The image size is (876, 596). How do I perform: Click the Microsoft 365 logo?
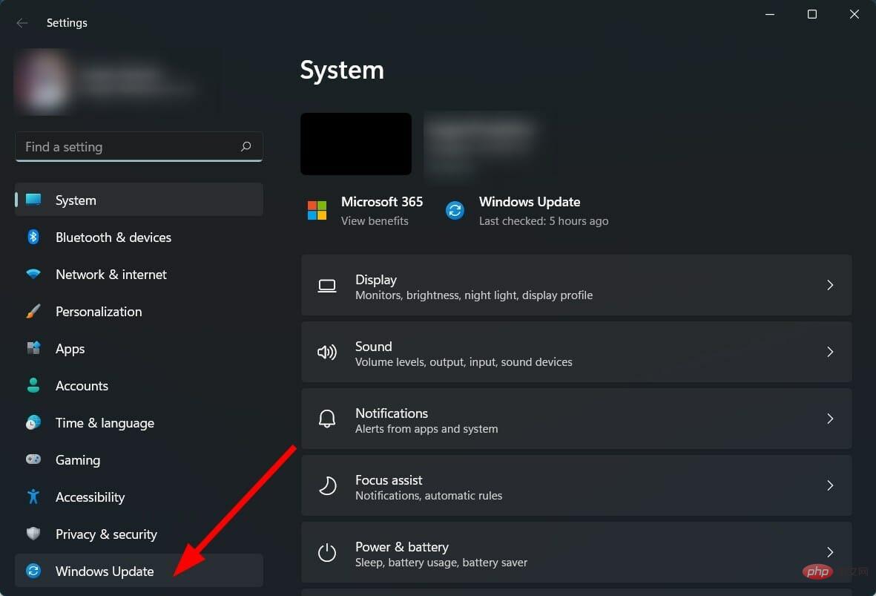pos(317,210)
